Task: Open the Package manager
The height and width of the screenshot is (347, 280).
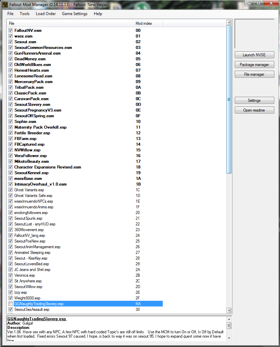Action: tap(254, 65)
